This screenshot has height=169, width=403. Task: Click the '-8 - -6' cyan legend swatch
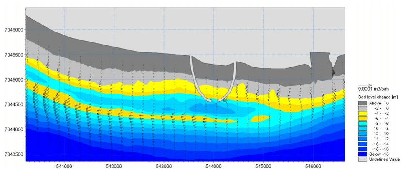click(x=362, y=124)
